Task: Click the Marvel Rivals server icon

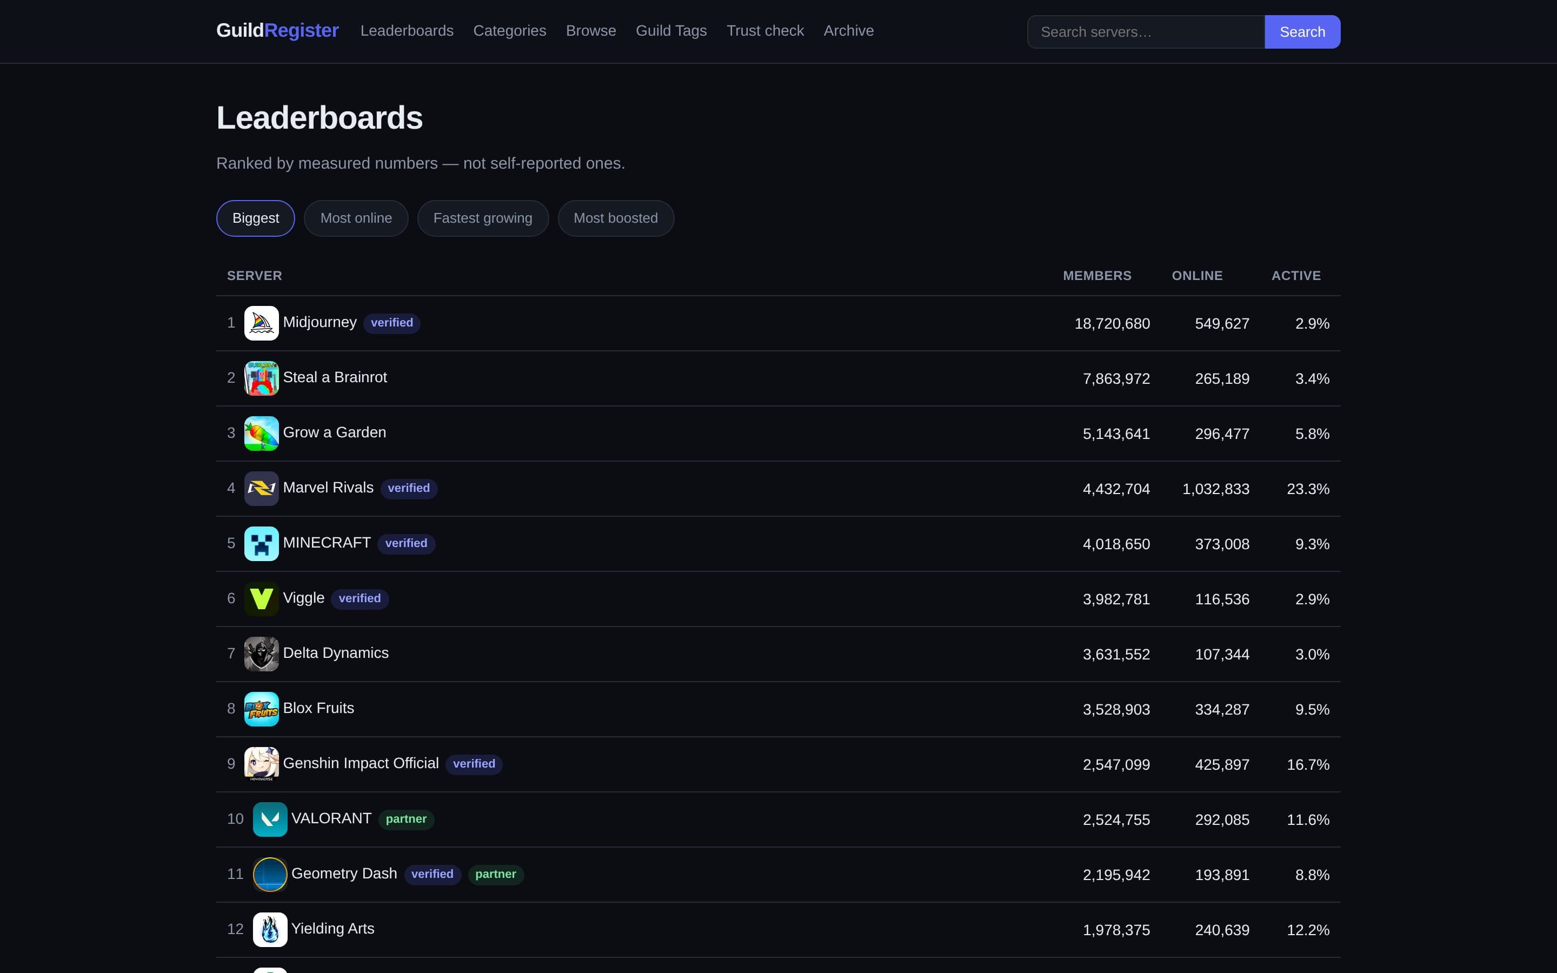Action: point(261,489)
